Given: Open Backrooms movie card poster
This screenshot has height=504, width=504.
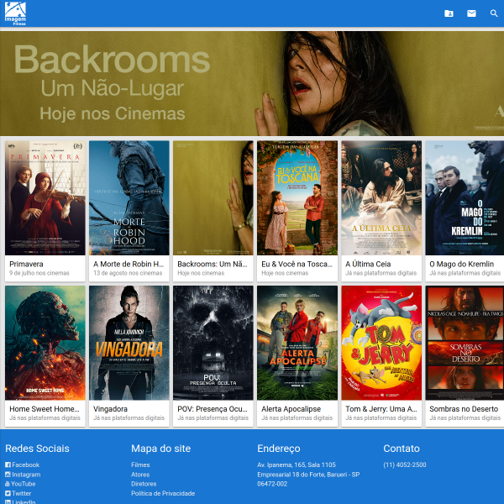Looking at the screenshot, I should click(x=213, y=198).
